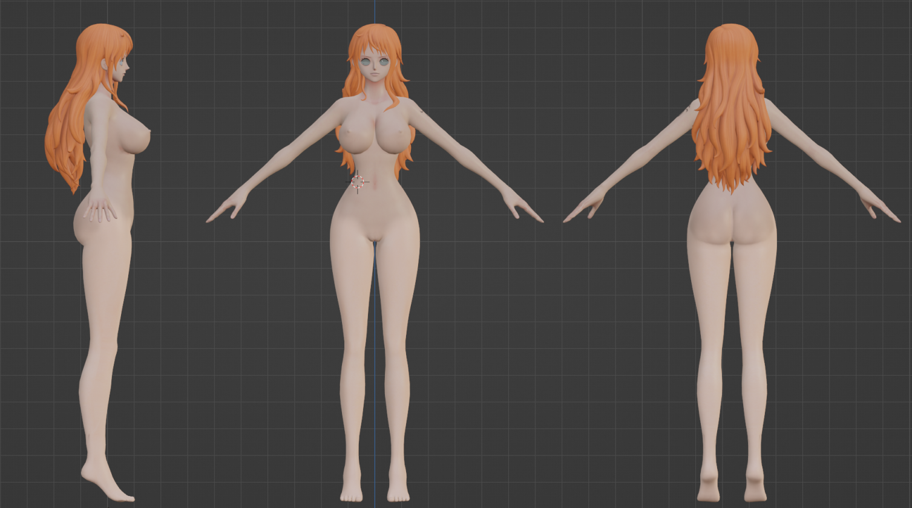Viewport: 912px width, 508px height.
Task: Click the red-white 3D cursor crosshair
Action: click(x=358, y=181)
